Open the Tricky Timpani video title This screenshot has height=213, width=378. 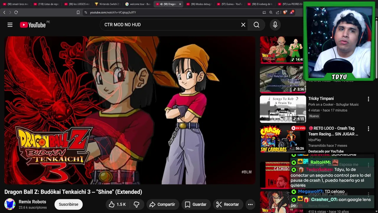pyautogui.click(x=321, y=99)
